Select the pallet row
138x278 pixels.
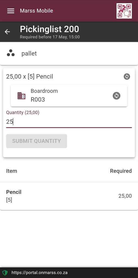pyautogui.click(x=69, y=53)
